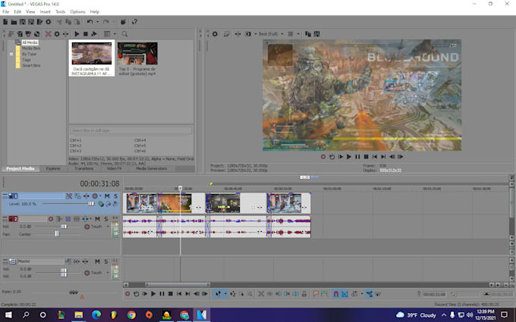
Task: Open the Views dropdown in Project Media
Action: pos(115,34)
